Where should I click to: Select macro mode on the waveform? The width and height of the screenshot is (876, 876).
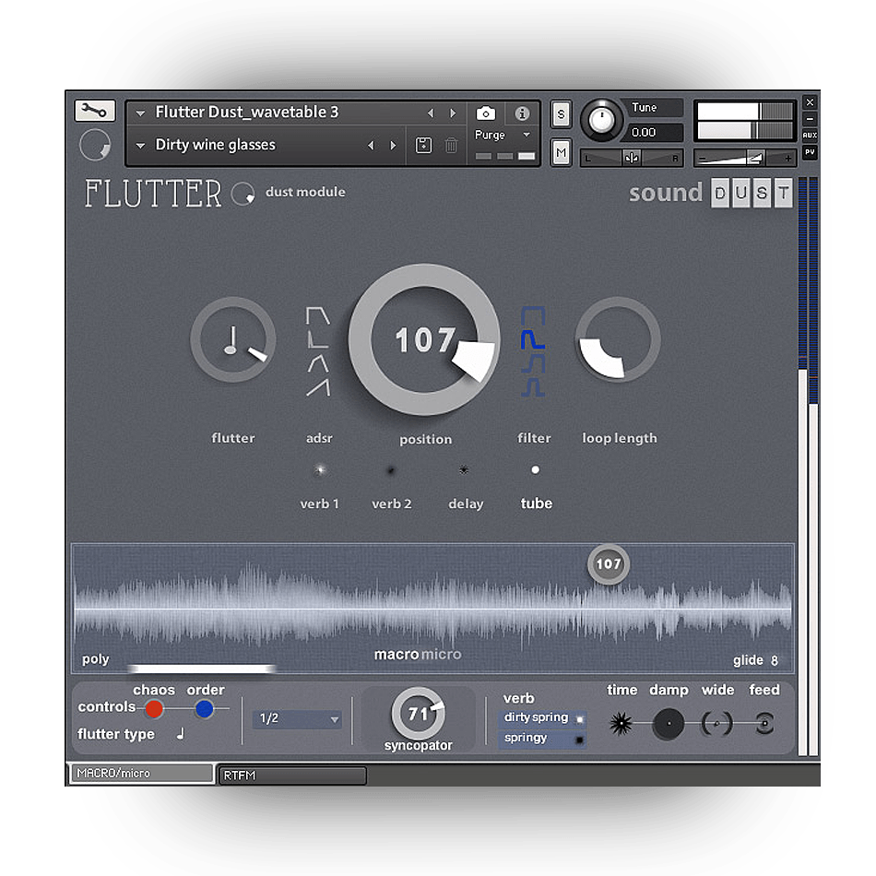[397, 654]
